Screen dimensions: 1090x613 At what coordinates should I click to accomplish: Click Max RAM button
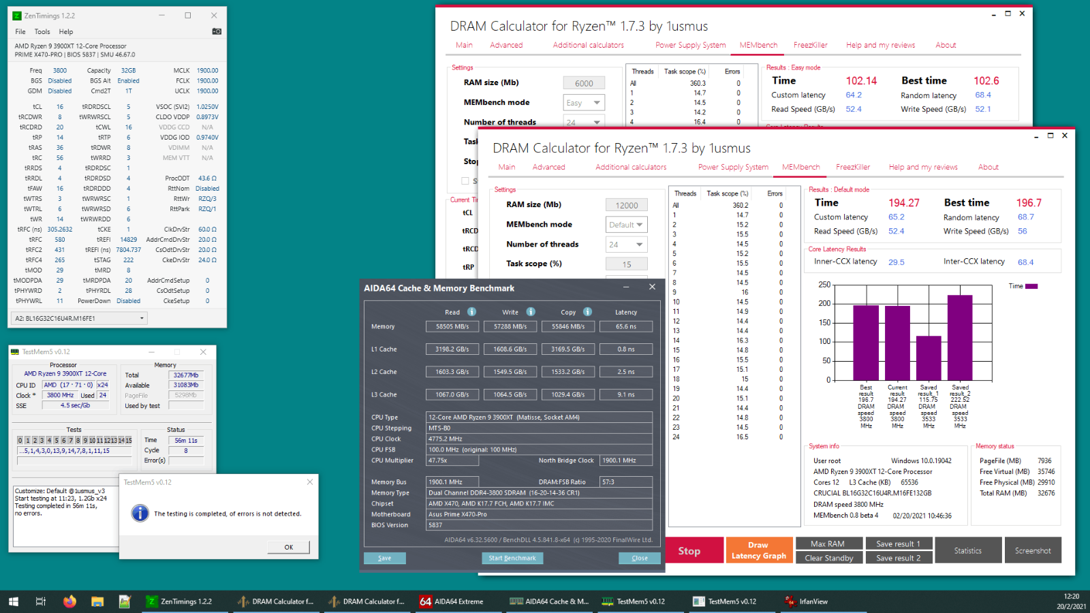pyautogui.click(x=828, y=544)
